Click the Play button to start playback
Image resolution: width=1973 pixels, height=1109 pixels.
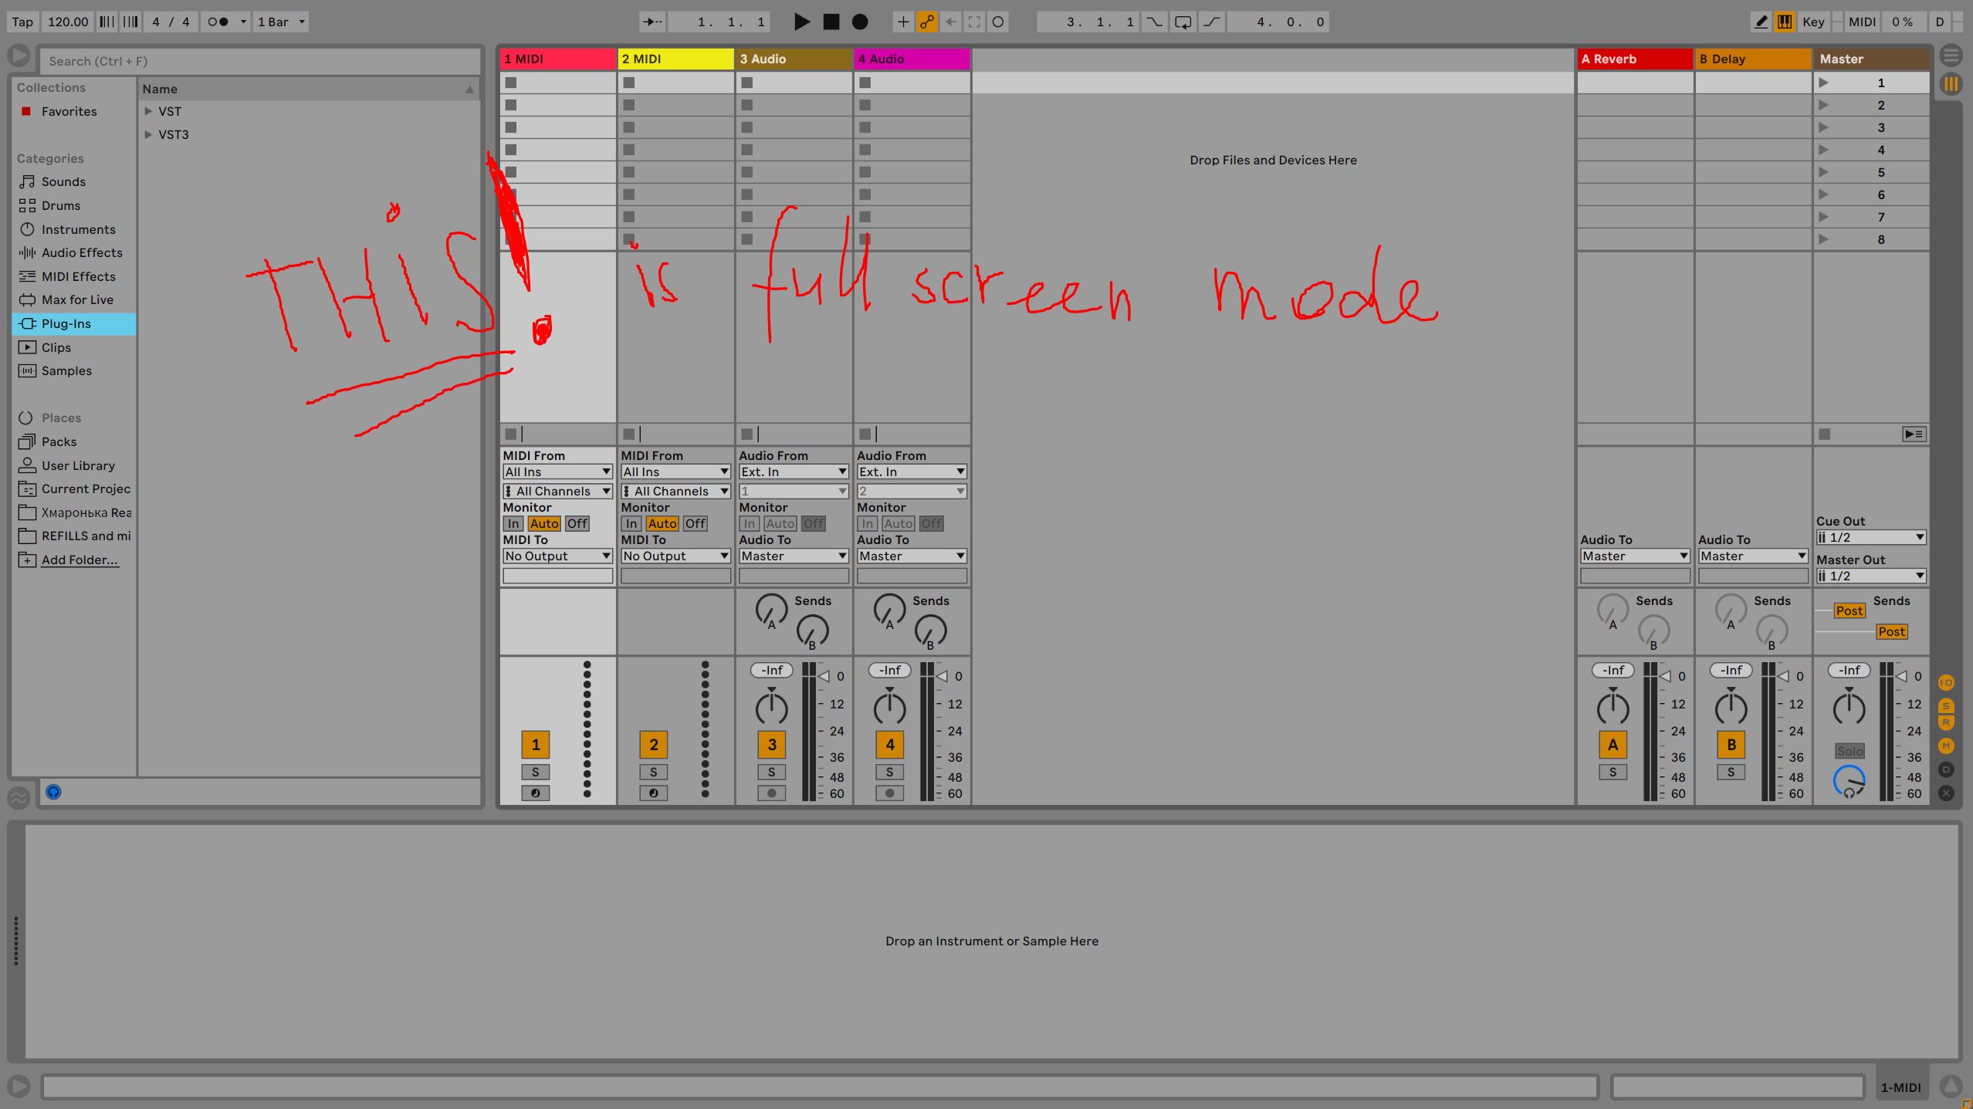pyautogui.click(x=800, y=20)
